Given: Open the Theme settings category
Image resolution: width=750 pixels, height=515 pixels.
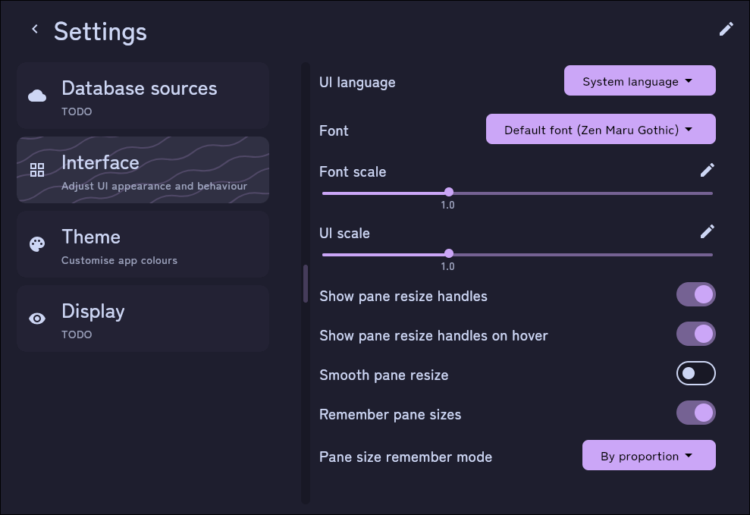Looking at the screenshot, I should click(143, 244).
